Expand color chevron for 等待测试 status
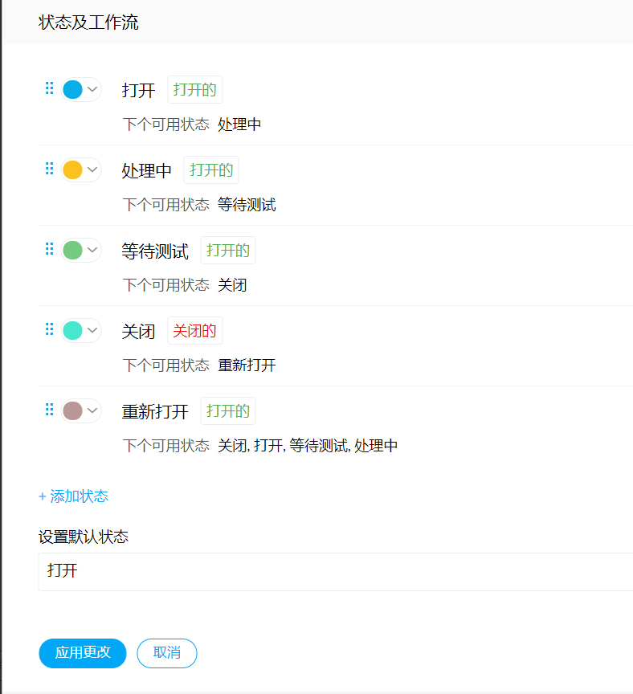The width and height of the screenshot is (633, 694). tap(92, 250)
